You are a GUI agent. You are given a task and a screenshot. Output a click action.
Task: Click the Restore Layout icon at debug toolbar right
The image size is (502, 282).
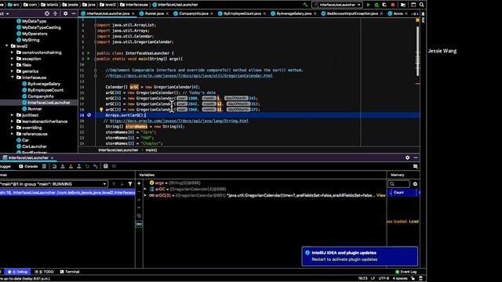coord(416,166)
